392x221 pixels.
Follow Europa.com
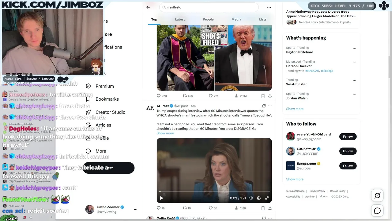348,166
